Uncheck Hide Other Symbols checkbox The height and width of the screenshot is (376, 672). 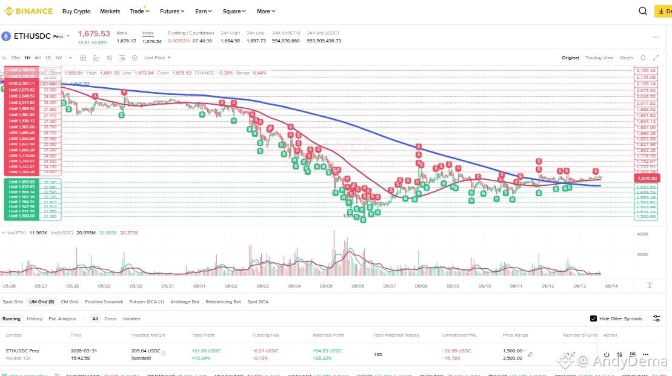point(594,318)
